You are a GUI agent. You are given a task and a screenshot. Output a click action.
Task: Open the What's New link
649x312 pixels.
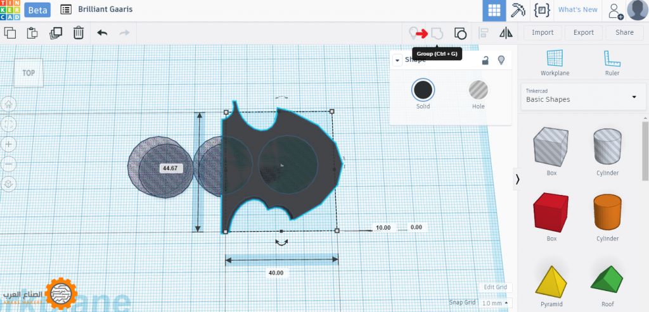(x=578, y=10)
